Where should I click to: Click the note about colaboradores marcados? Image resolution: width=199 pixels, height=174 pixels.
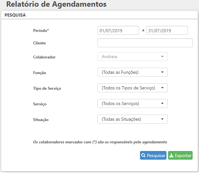tap(100, 142)
